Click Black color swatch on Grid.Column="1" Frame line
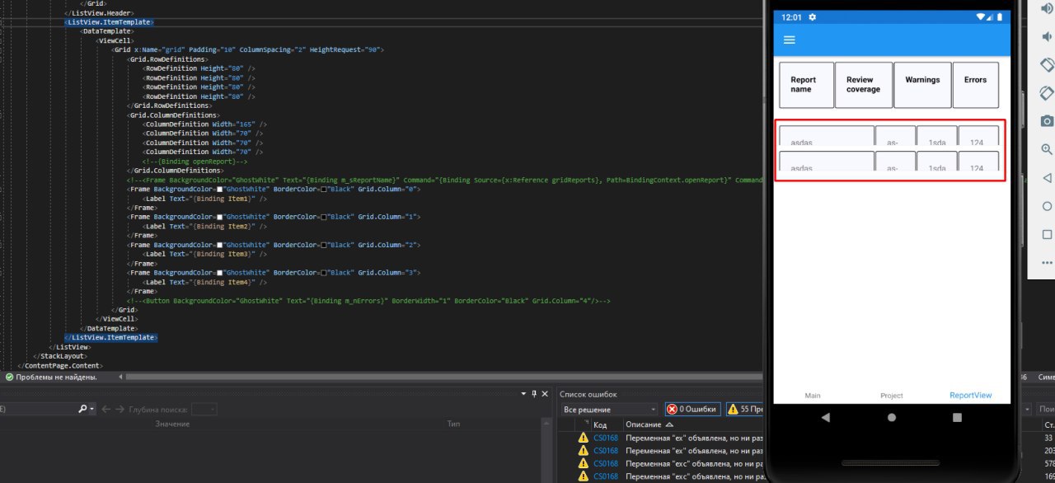This screenshot has width=1055, height=483. [x=323, y=217]
